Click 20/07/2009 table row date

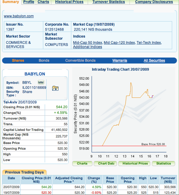point(12,187)
